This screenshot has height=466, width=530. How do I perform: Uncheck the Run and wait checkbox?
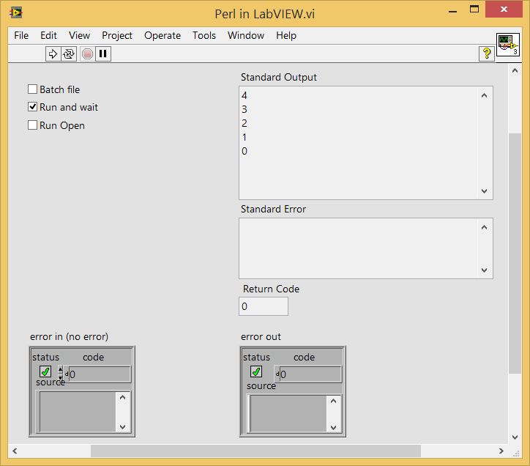click(x=32, y=107)
